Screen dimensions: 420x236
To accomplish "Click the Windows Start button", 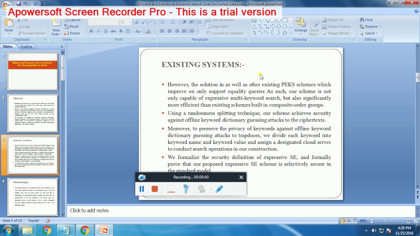I will [x=8, y=230].
